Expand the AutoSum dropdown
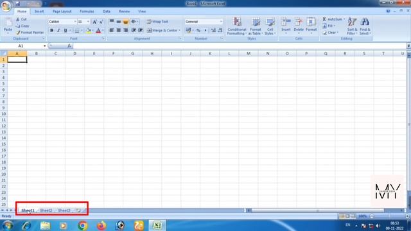 coord(344,19)
